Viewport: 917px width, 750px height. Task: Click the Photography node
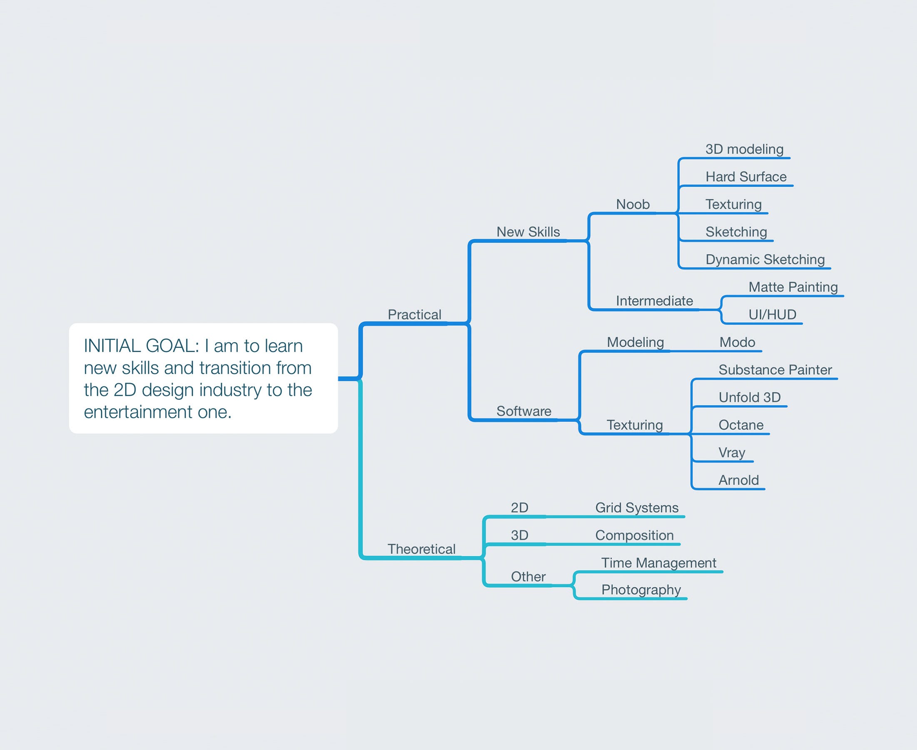click(x=640, y=590)
